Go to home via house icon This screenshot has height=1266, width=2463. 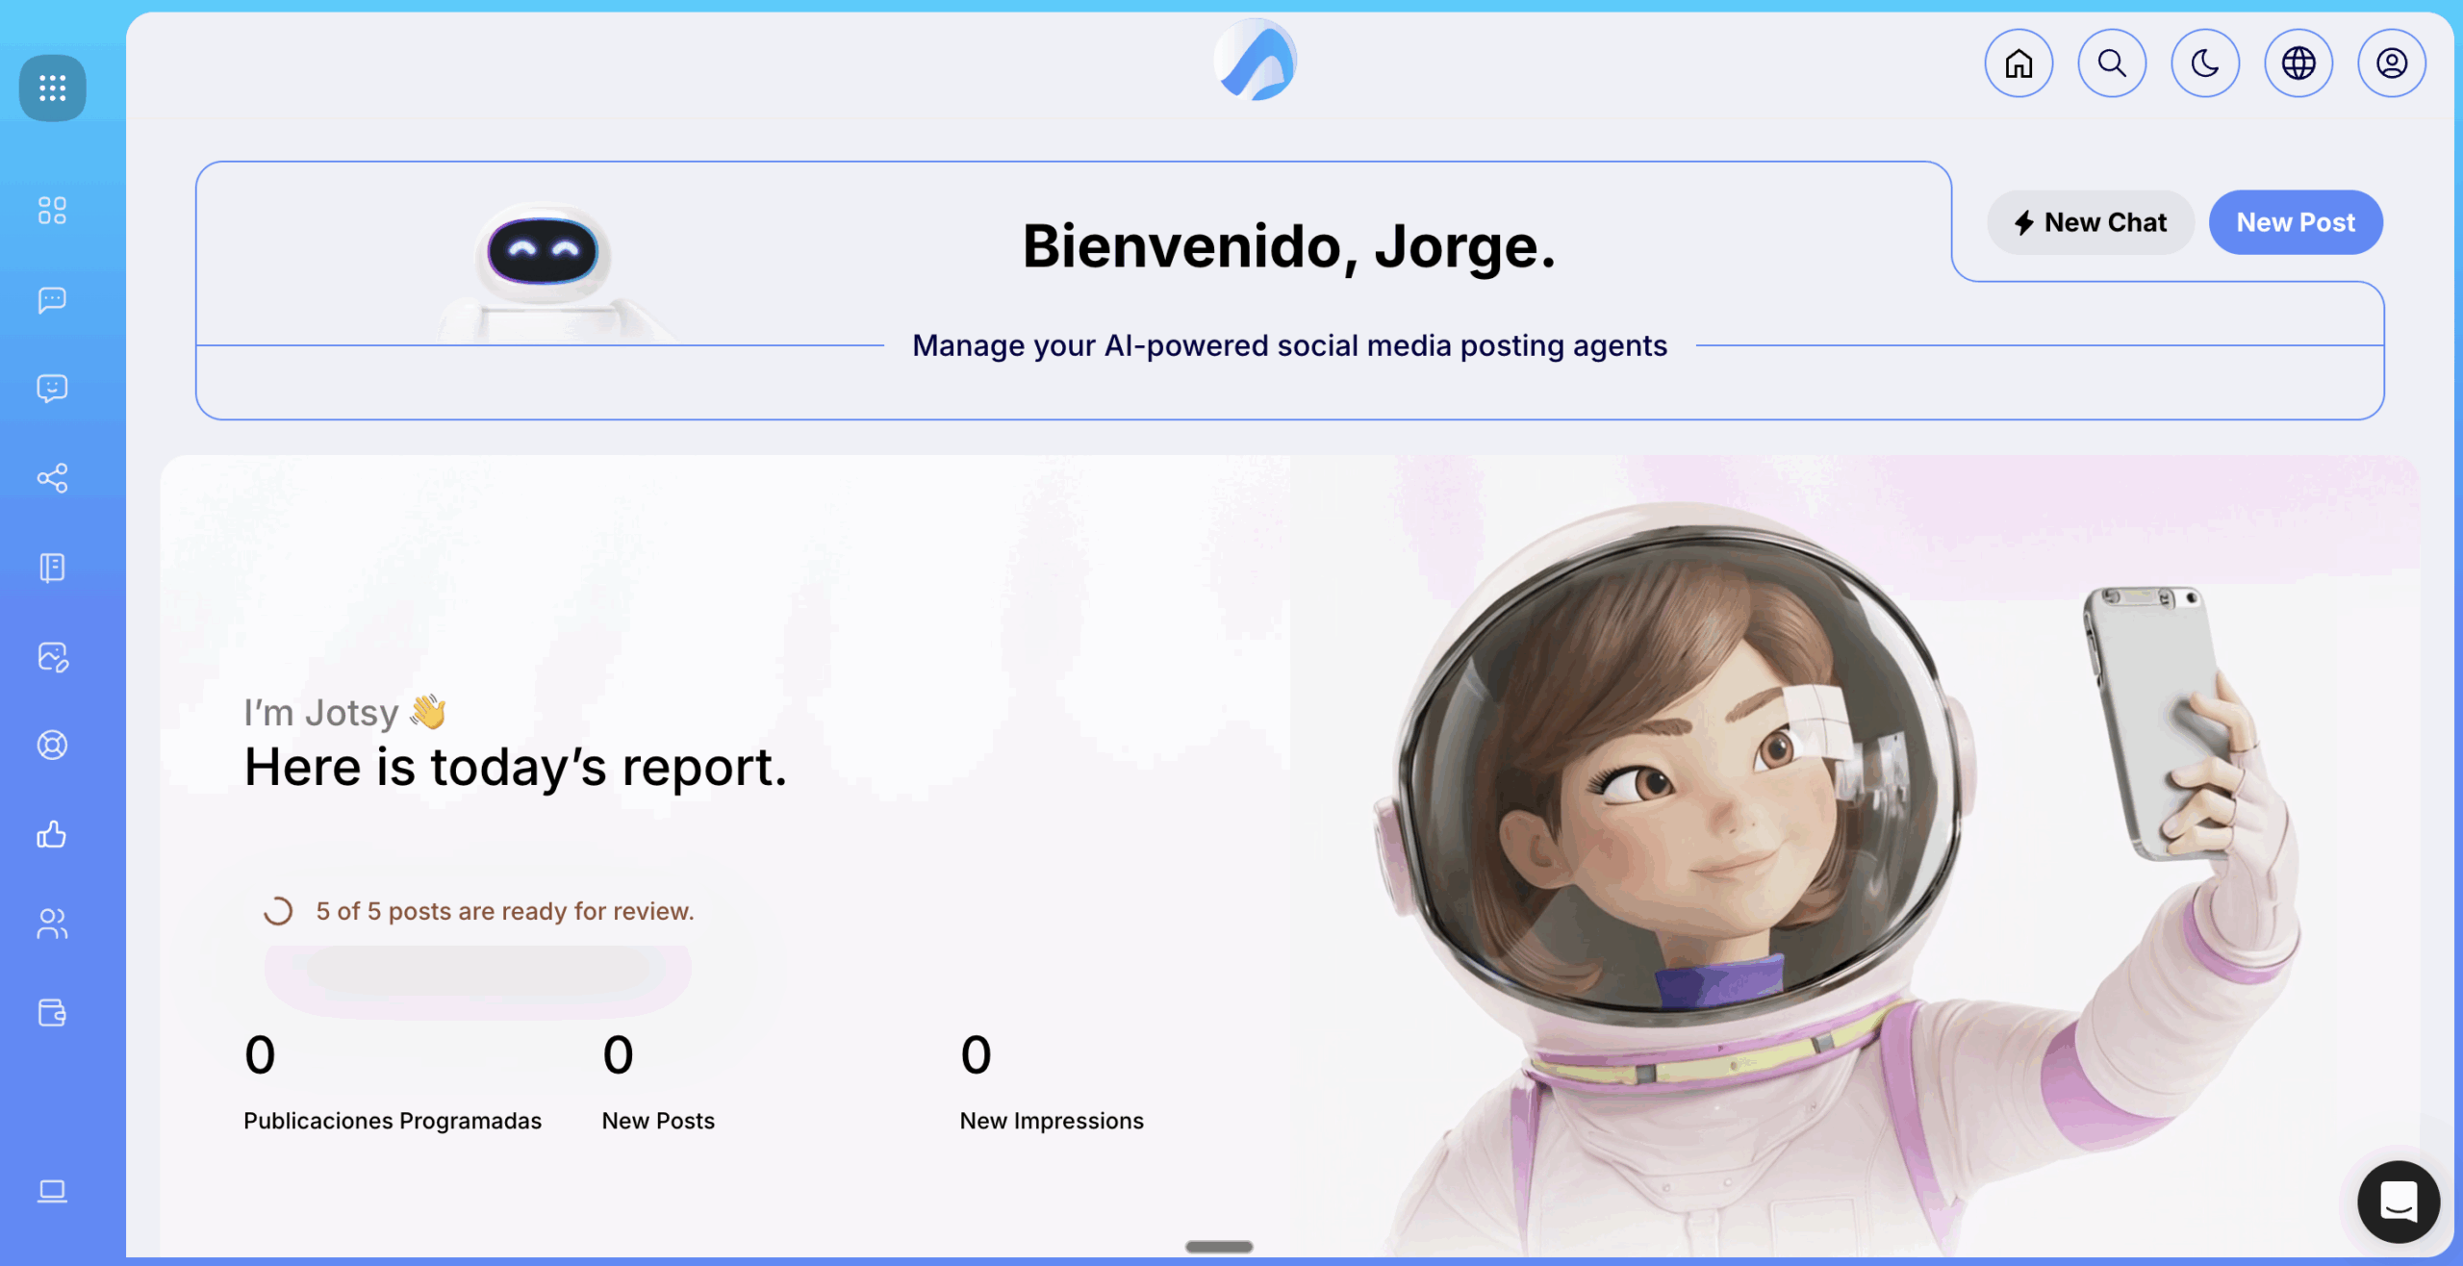2019,63
